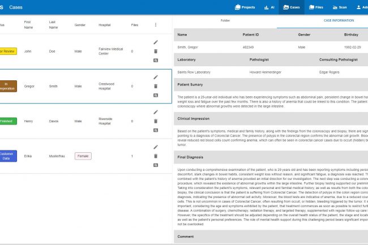Click the trash icon for Henry Davos
The image size is (368, 245).
(156, 121)
